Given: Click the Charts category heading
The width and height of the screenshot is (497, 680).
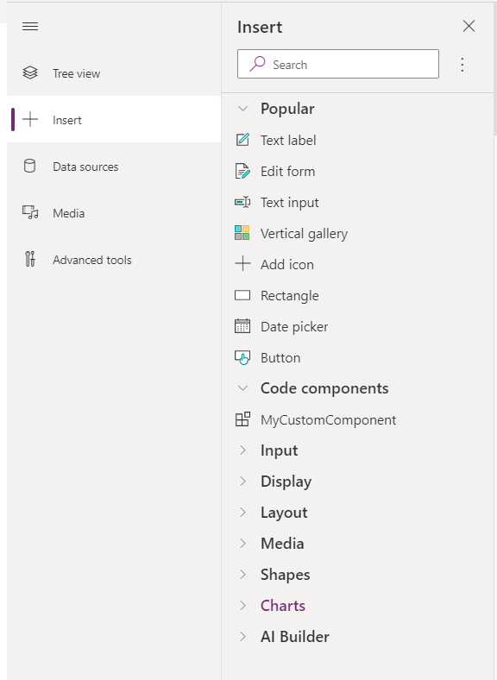Looking at the screenshot, I should [283, 606].
